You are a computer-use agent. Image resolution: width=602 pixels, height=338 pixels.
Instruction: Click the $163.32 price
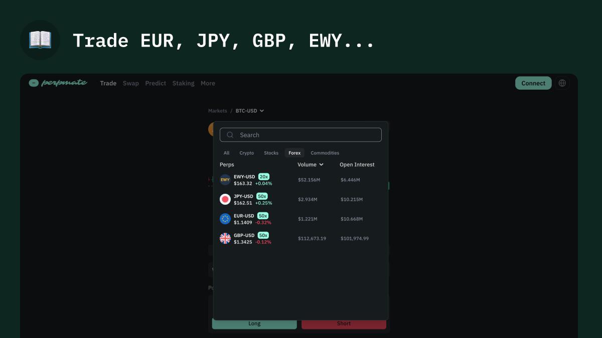(243, 183)
